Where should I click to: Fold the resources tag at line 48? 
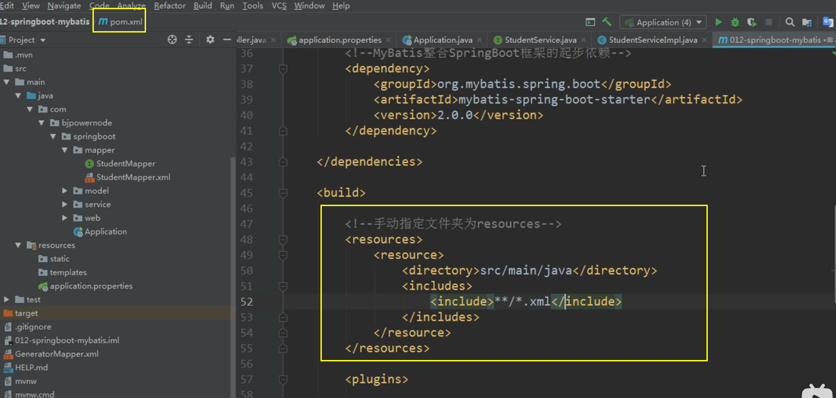(283, 240)
